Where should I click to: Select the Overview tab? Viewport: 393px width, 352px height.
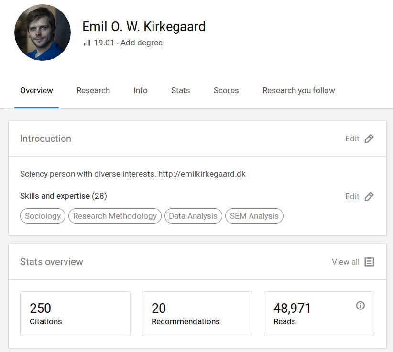click(36, 90)
